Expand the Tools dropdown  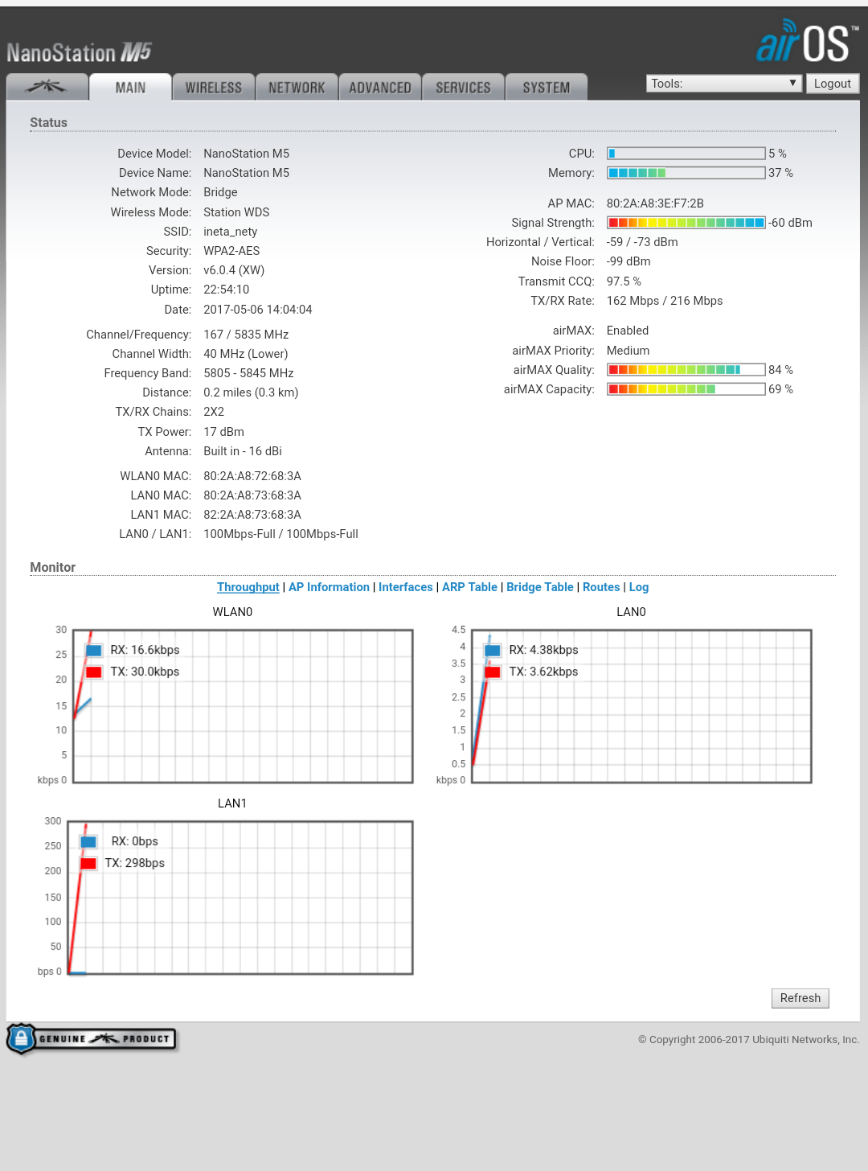point(724,84)
